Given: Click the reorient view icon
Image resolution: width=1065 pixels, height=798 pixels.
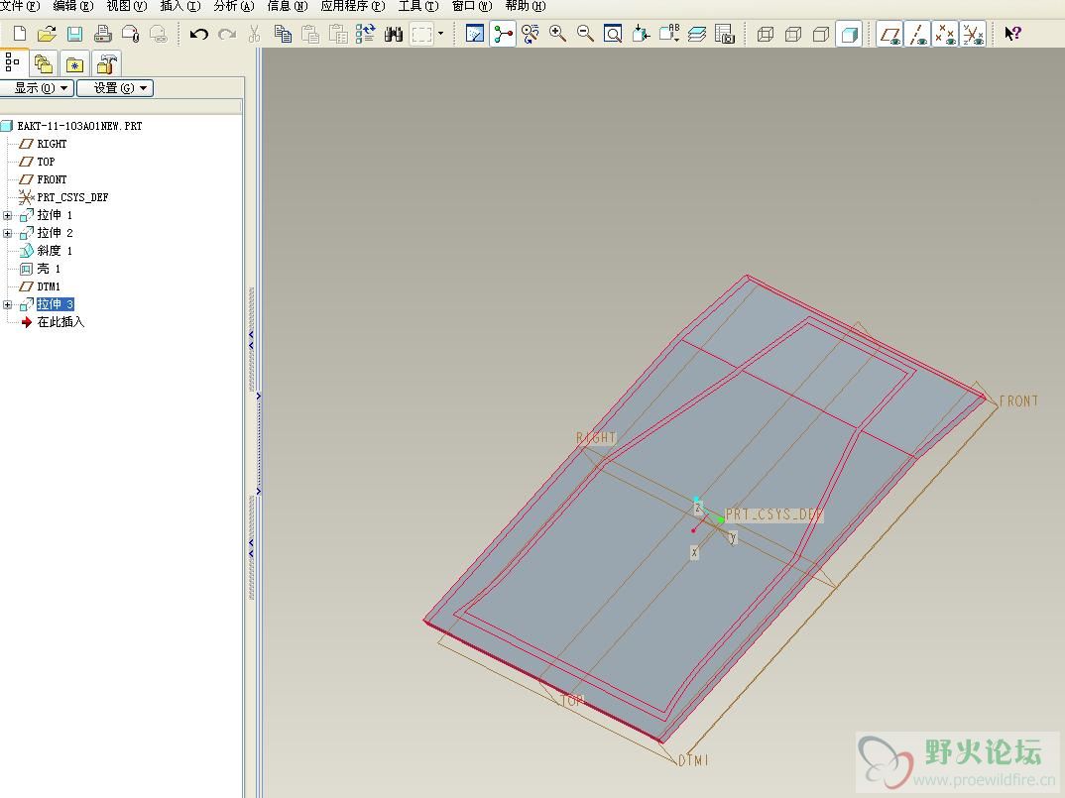Looking at the screenshot, I should [x=641, y=34].
